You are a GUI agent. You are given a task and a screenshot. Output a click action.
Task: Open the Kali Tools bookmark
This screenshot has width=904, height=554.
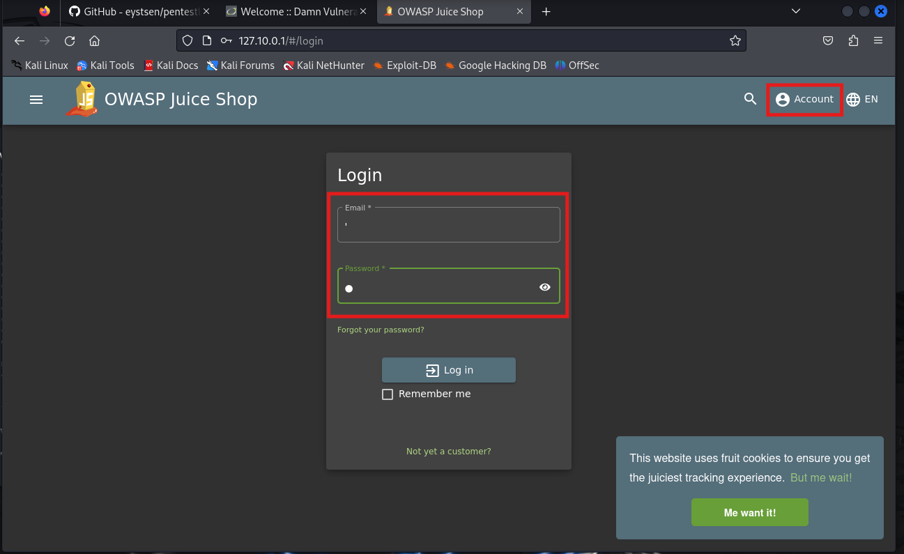(105, 66)
